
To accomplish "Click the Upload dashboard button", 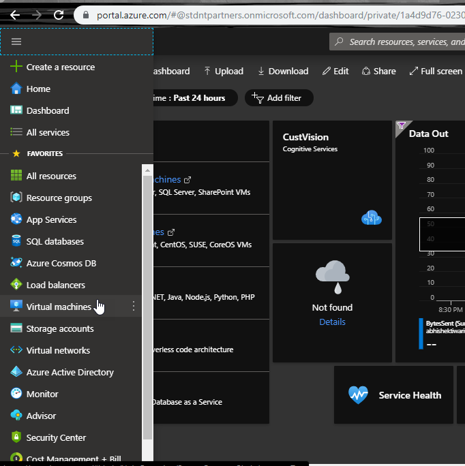I will pos(223,71).
